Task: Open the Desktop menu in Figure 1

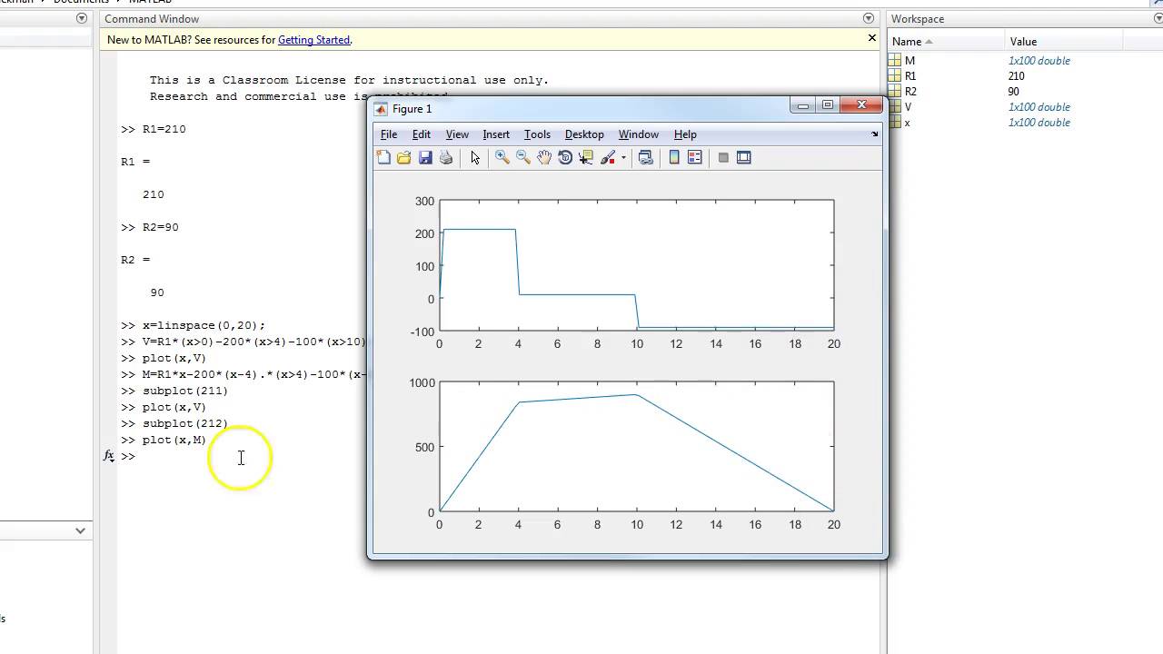Action: click(x=584, y=134)
